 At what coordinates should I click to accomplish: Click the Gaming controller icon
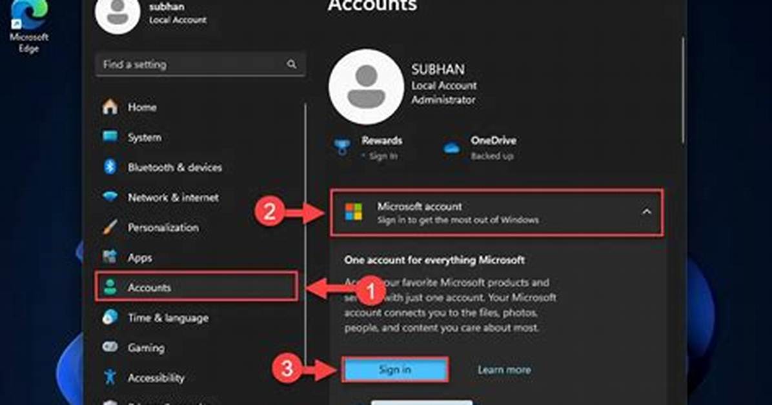(x=110, y=347)
